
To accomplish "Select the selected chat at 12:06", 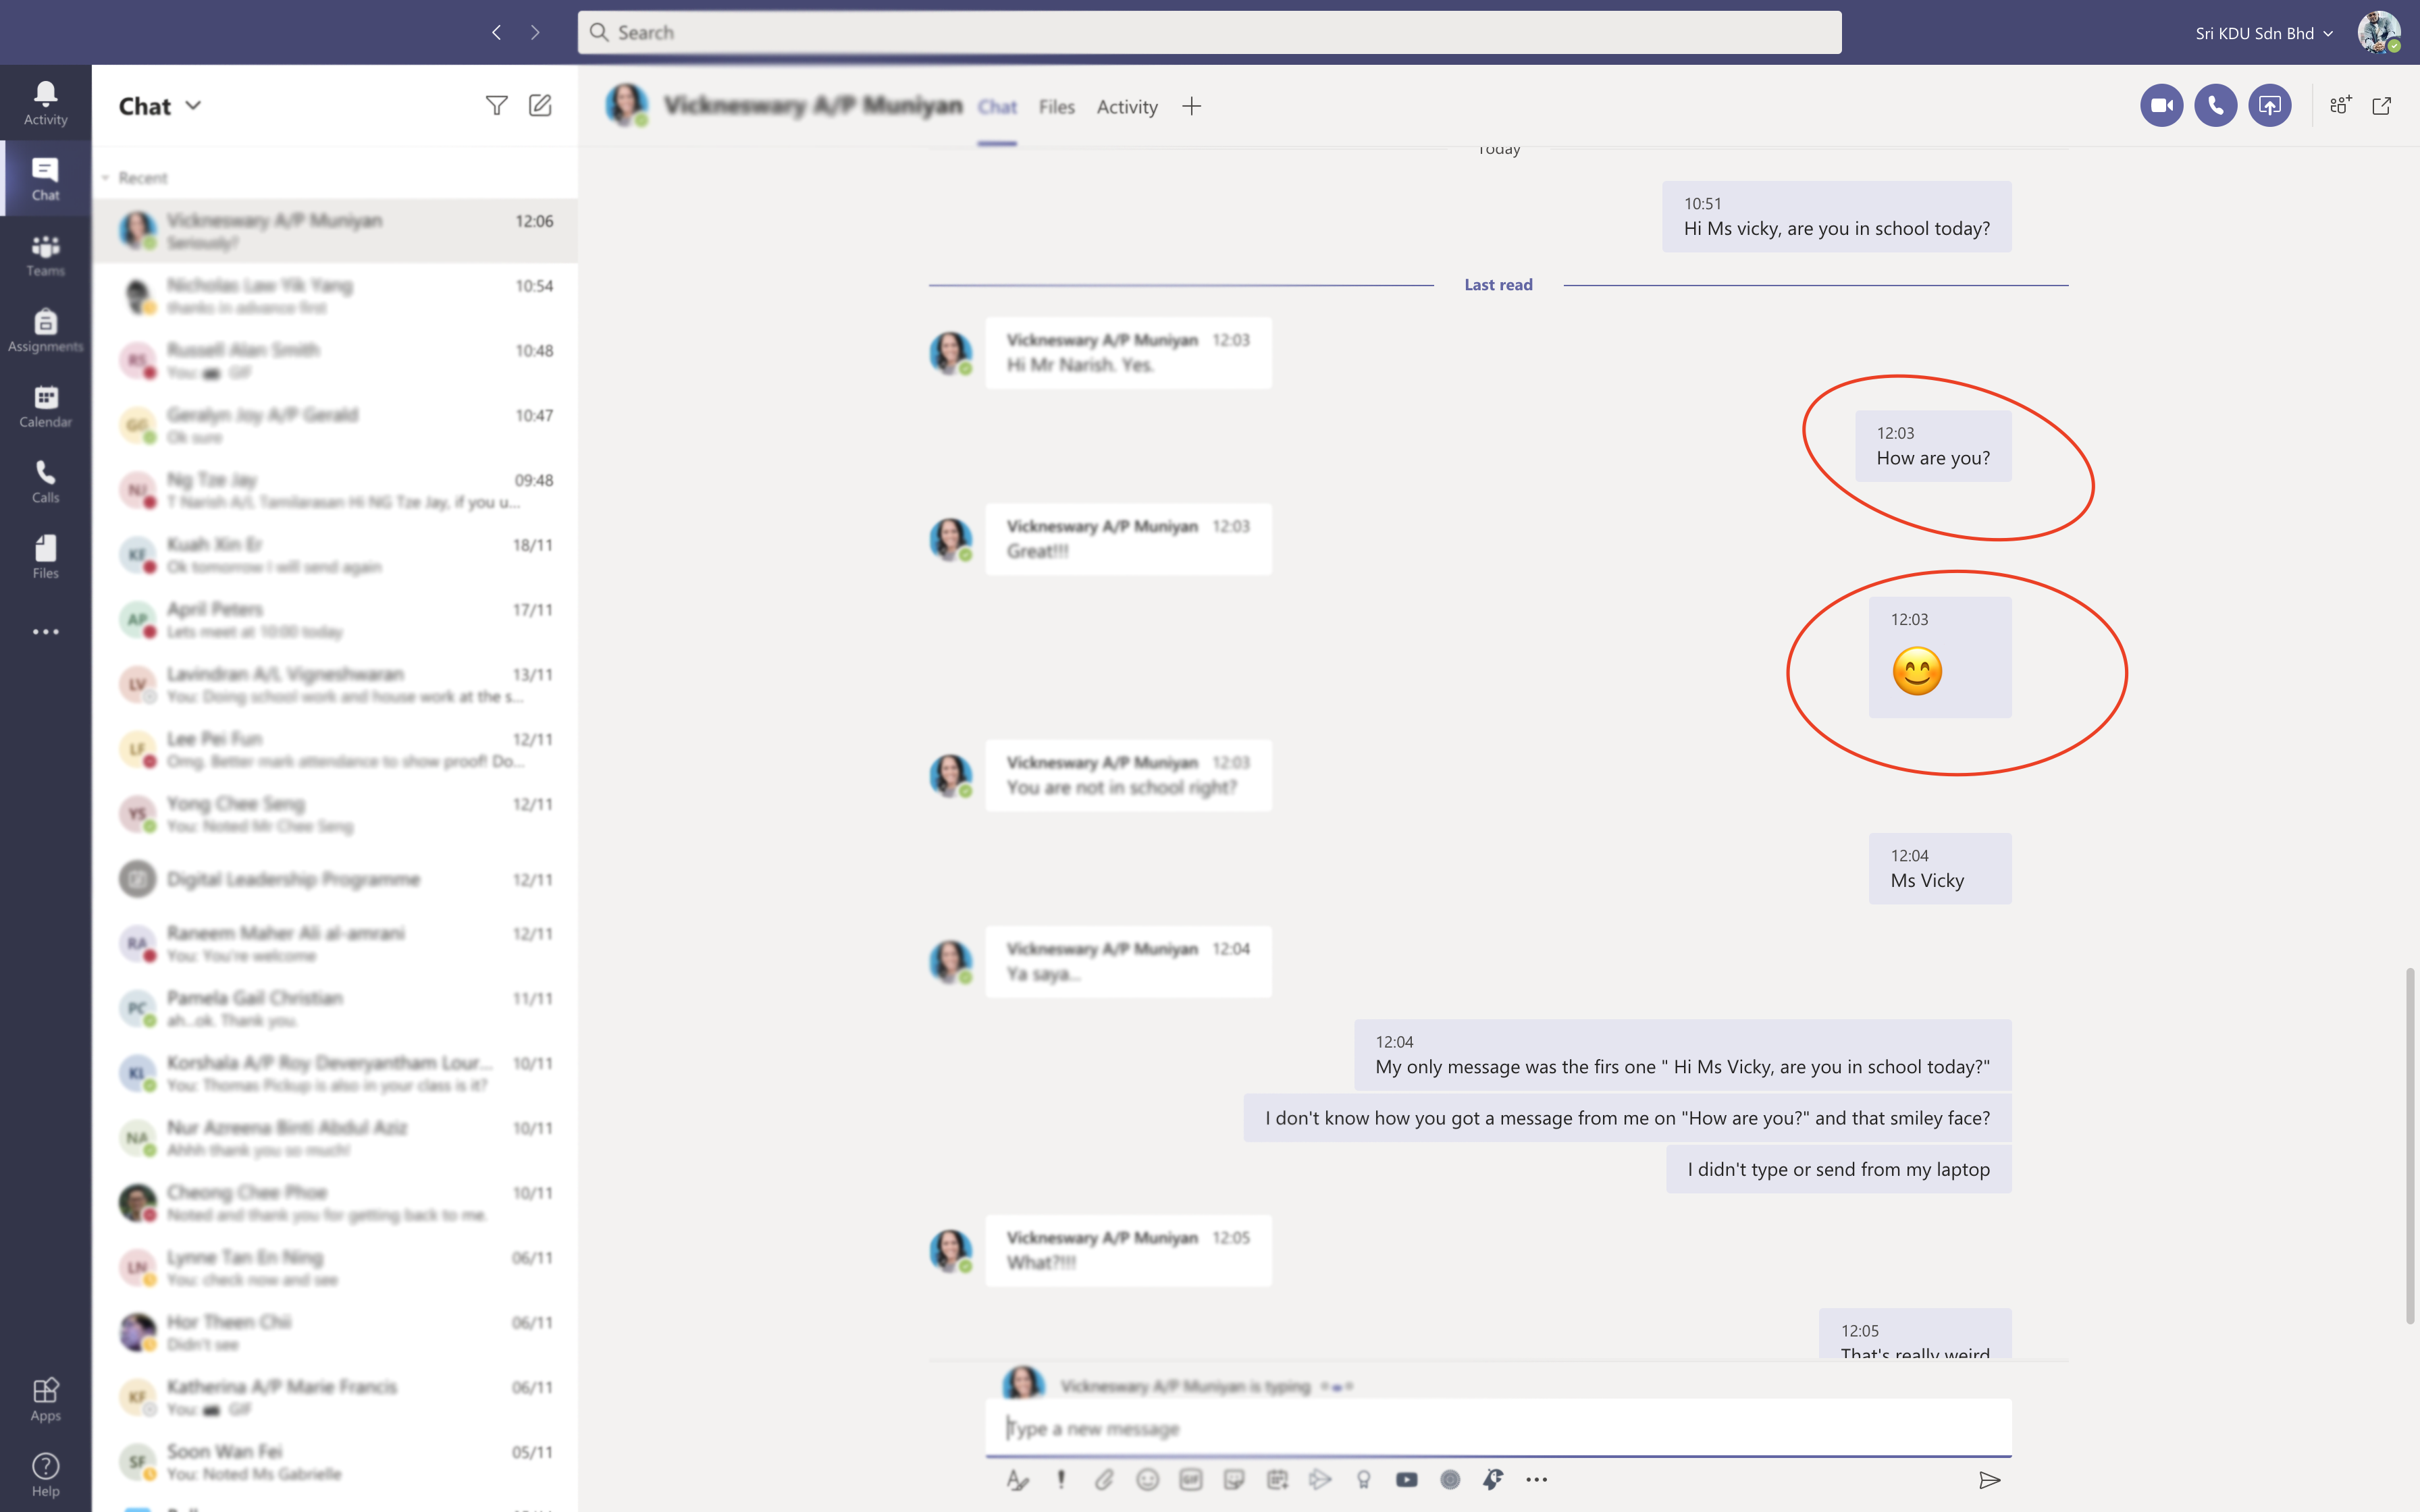I will 335,231.
